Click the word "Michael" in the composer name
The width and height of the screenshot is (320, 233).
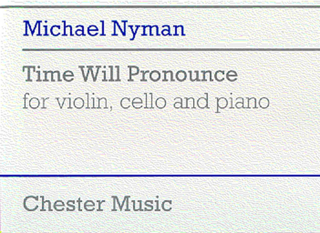click(64, 28)
